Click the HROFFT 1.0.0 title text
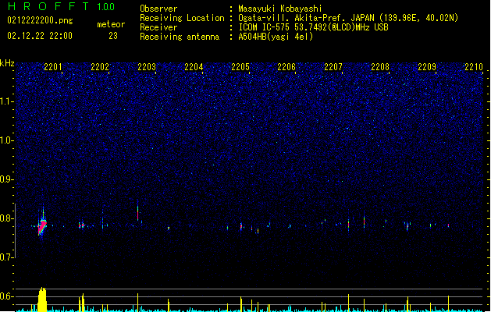 tap(62, 6)
